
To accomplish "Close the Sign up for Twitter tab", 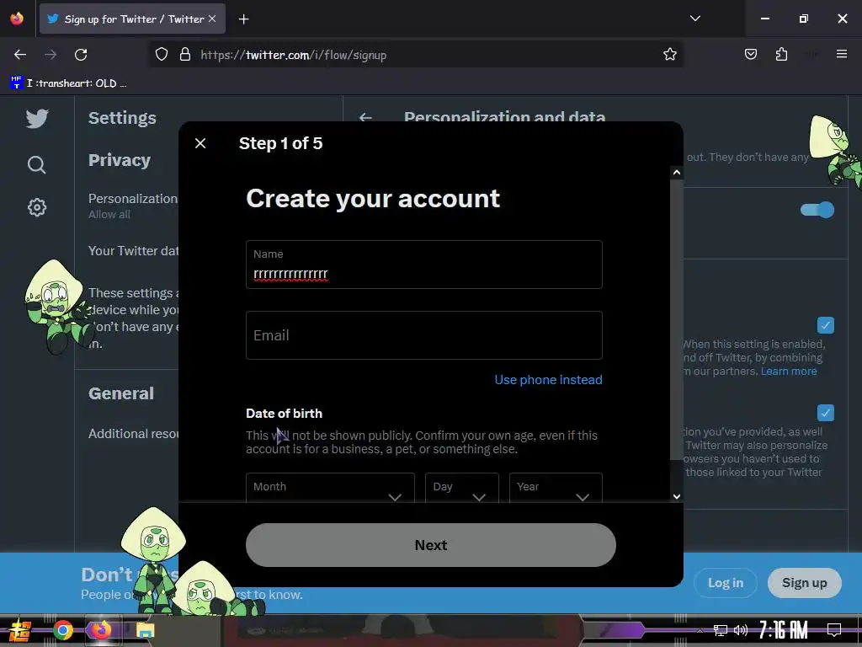I will [x=212, y=19].
